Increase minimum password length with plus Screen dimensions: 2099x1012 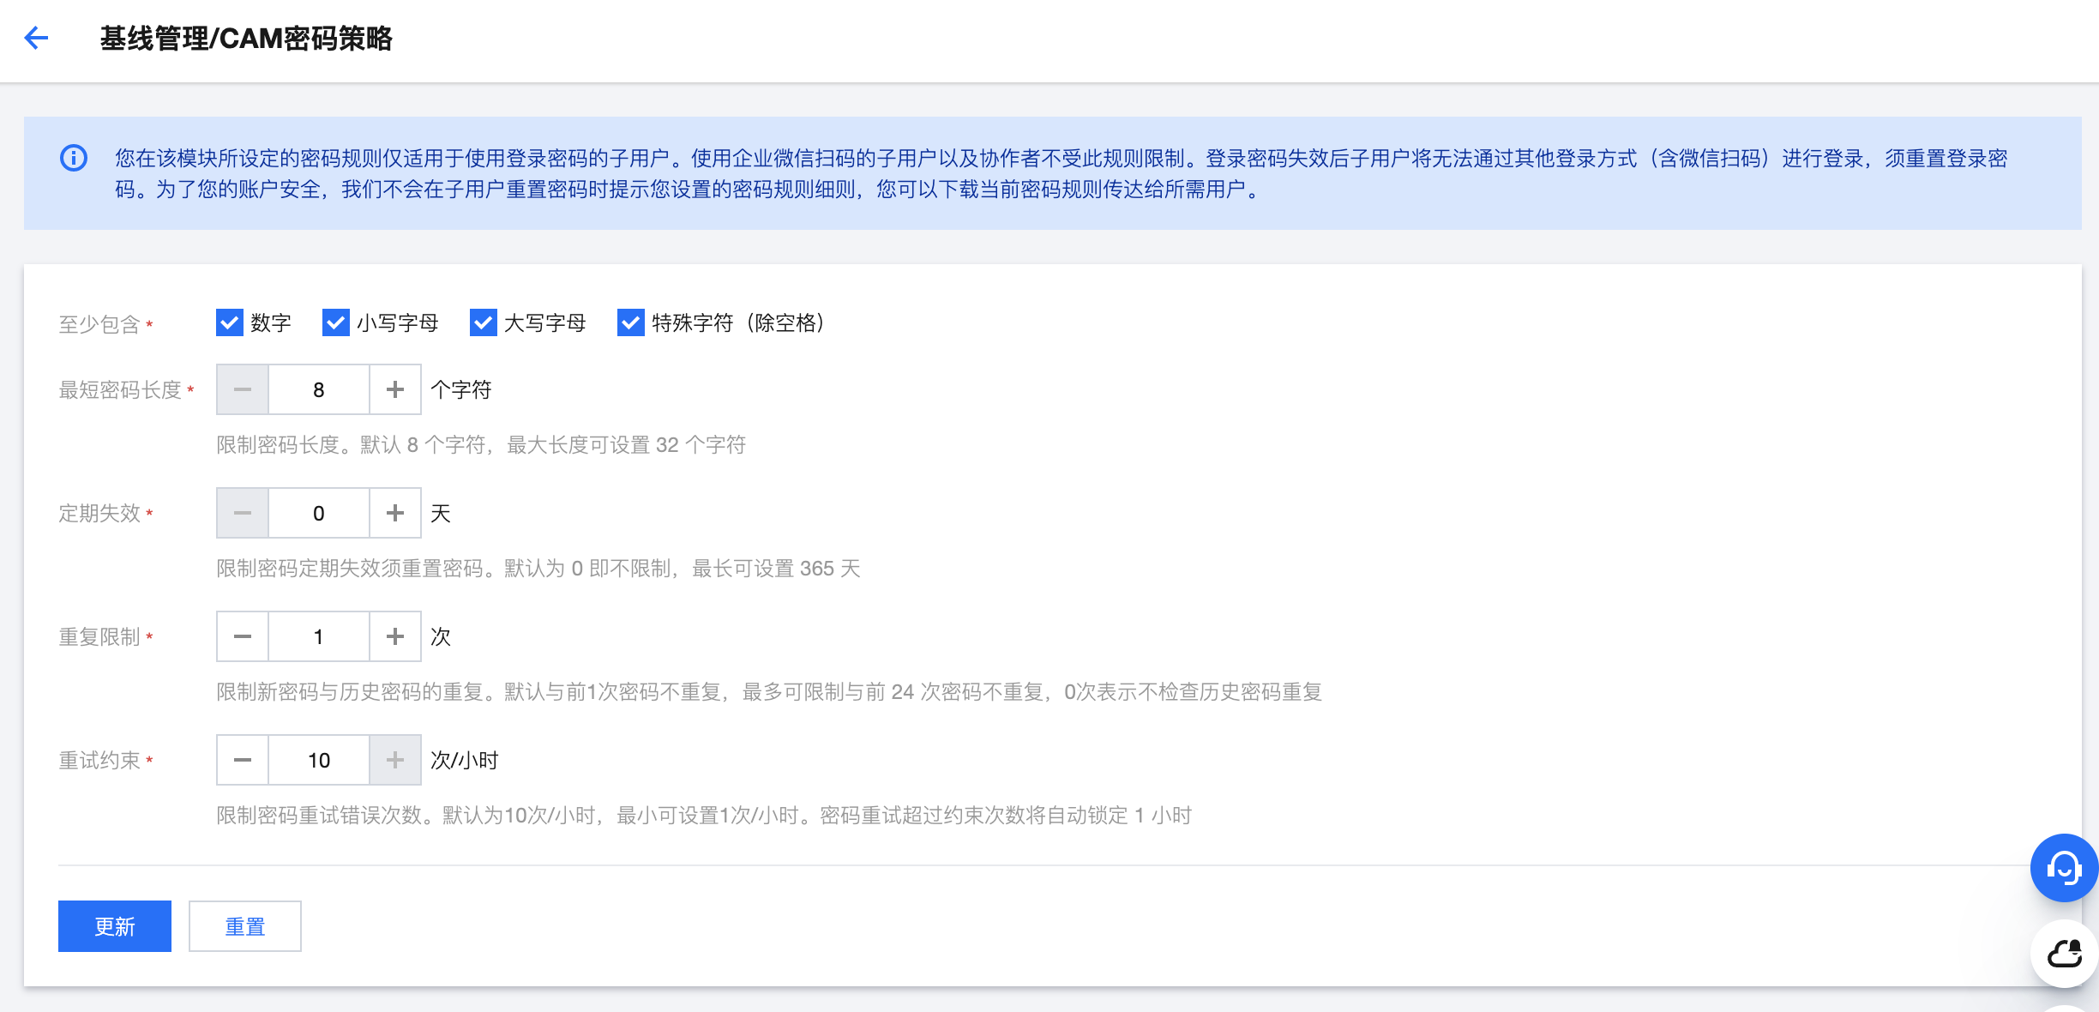394,389
